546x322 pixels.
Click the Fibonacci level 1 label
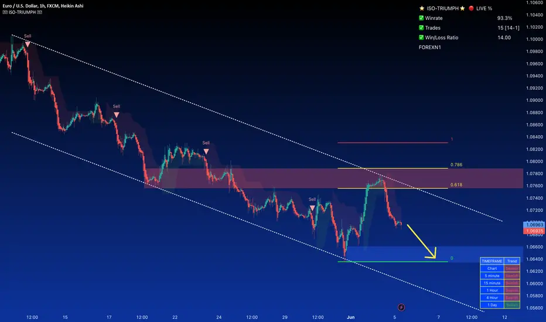click(x=452, y=139)
